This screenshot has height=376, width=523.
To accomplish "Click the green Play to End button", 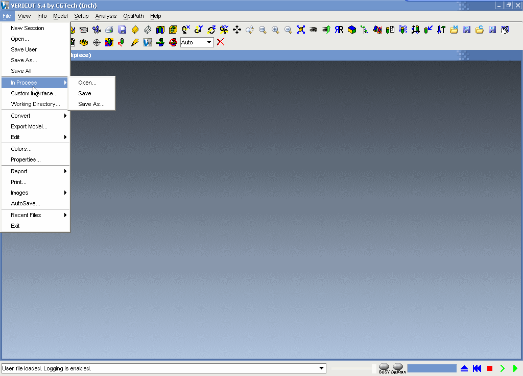I will pos(515,368).
